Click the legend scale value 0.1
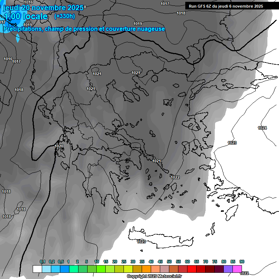The image size is (279, 279). point(43,262)
